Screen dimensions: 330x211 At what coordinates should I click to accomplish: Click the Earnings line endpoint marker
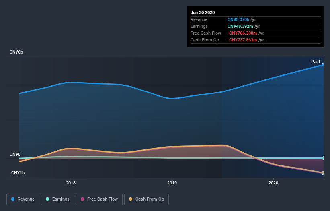coord(323,158)
